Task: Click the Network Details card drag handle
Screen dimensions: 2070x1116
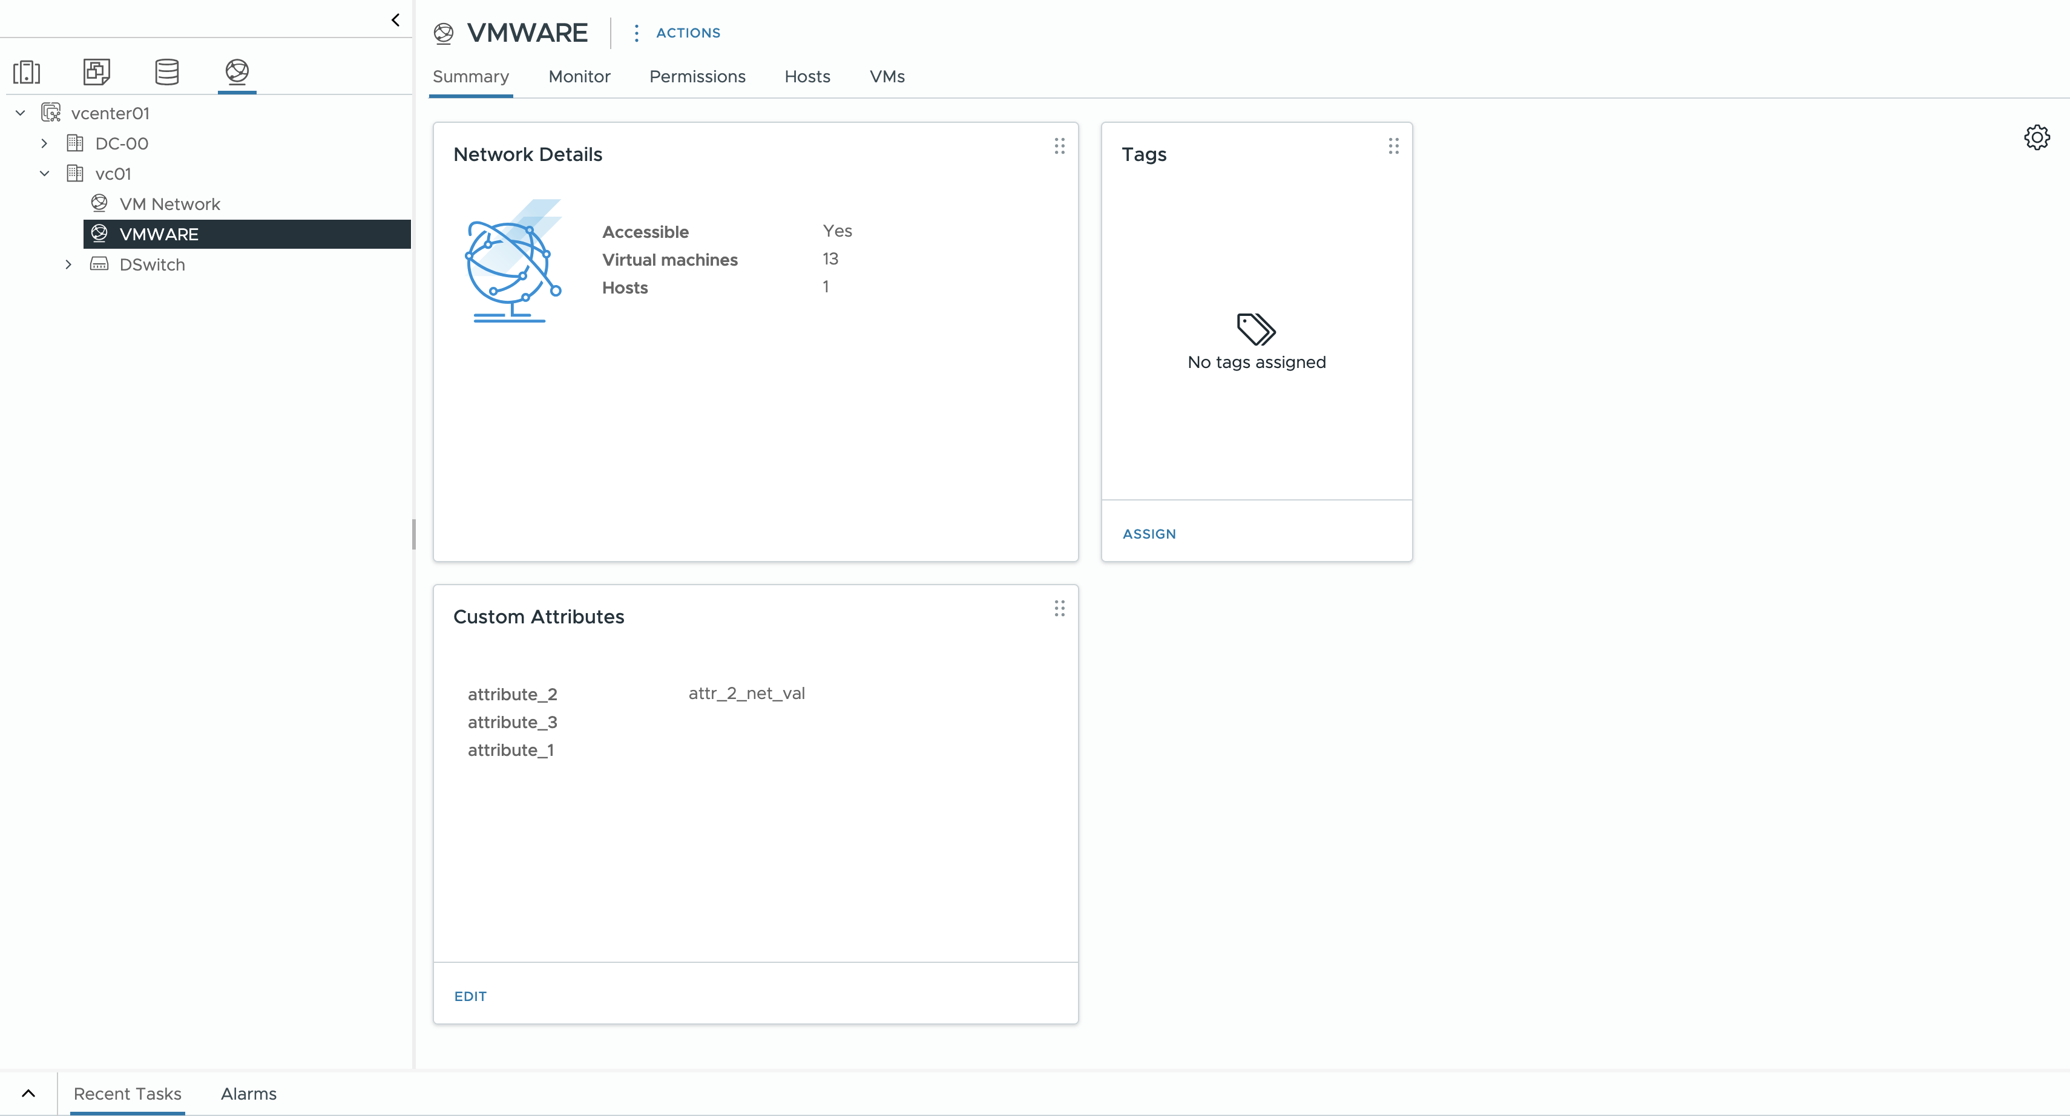Action: 1059,146
